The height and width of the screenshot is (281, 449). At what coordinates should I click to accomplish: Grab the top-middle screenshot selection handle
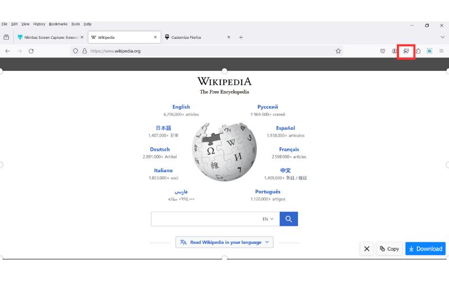click(x=225, y=71)
